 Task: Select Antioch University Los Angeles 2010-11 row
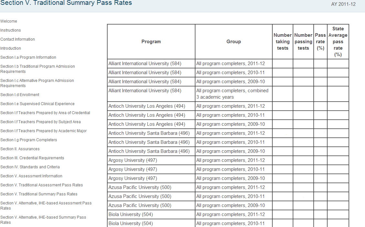[x=228, y=115]
